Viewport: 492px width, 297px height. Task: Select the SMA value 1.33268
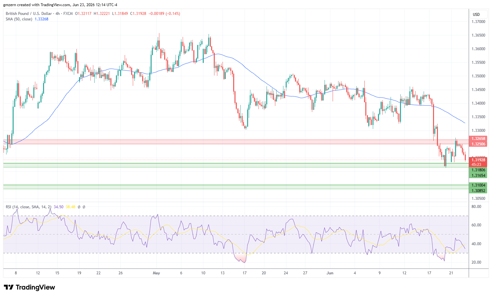(x=41, y=19)
